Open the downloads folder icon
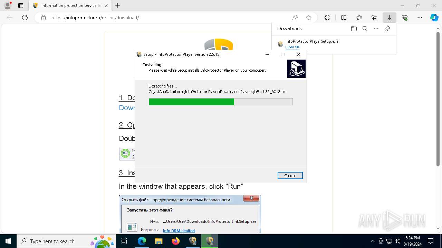442x248 pixels. [x=354, y=29]
